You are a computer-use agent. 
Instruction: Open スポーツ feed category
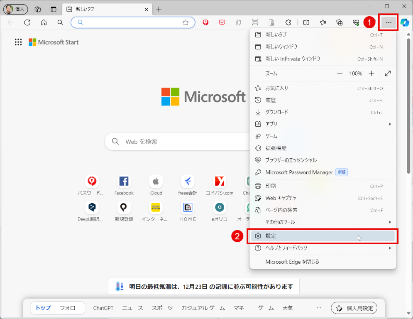162,308
